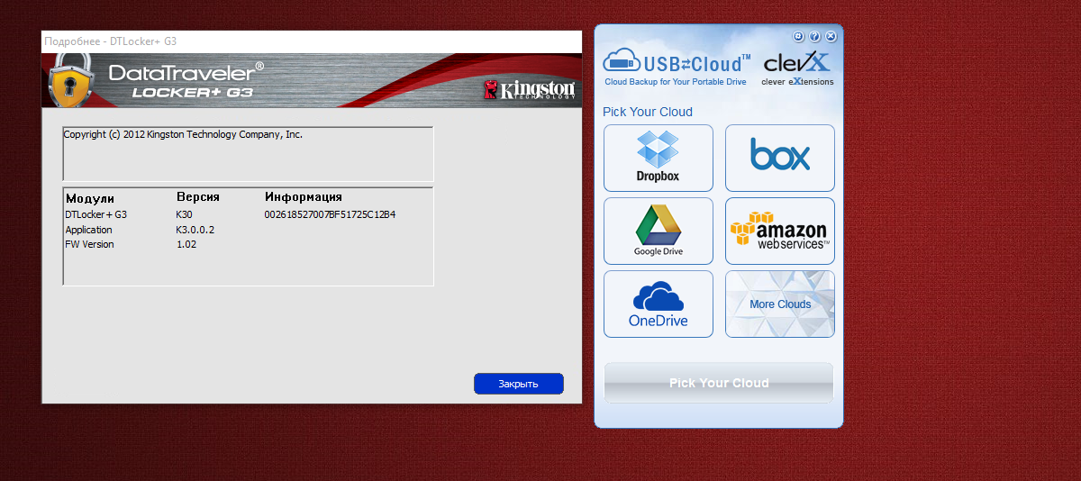Select the Application module row
Image resolution: width=1081 pixels, height=481 pixels.
pos(140,230)
